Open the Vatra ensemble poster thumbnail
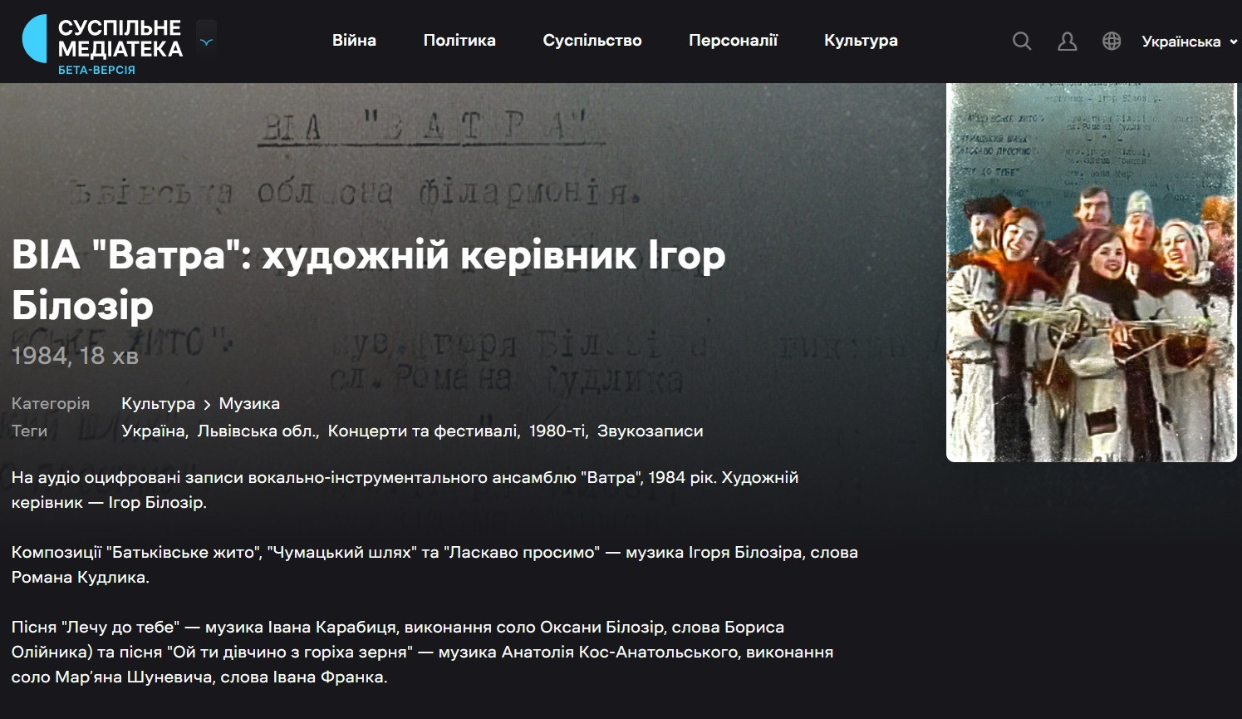 coord(1091,273)
